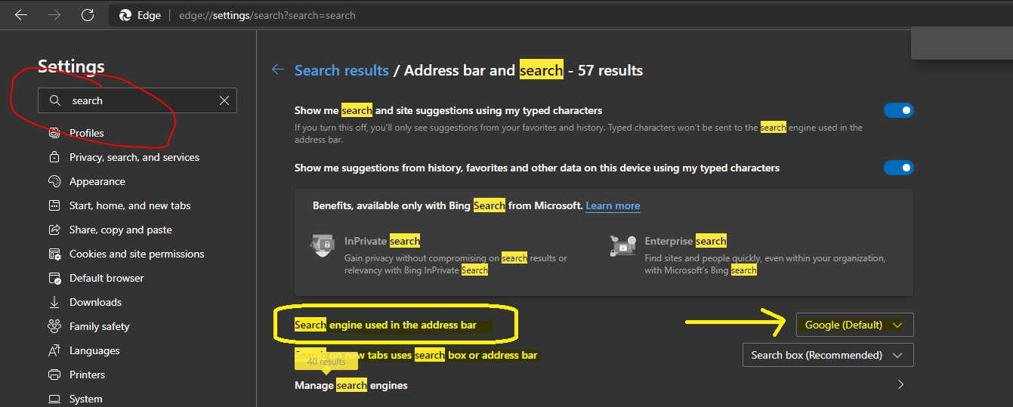Return to Search results breadcrumb link
The height and width of the screenshot is (407, 1013).
[x=341, y=70]
